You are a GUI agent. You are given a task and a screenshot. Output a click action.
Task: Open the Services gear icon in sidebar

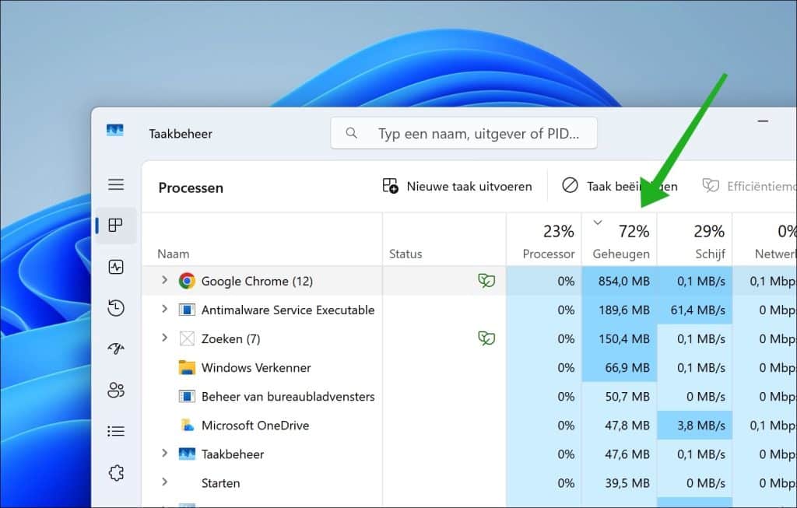tap(116, 472)
